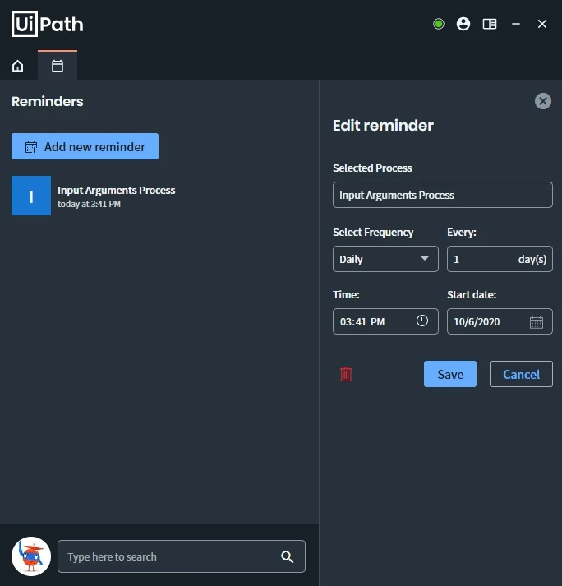The width and height of the screenshot is (562, 586).
Task: Click the green connection status indicator
Action: coord(439,24)
